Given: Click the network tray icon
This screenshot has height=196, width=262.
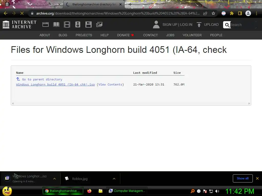Looking at the screenshot, I should (211, 191).
